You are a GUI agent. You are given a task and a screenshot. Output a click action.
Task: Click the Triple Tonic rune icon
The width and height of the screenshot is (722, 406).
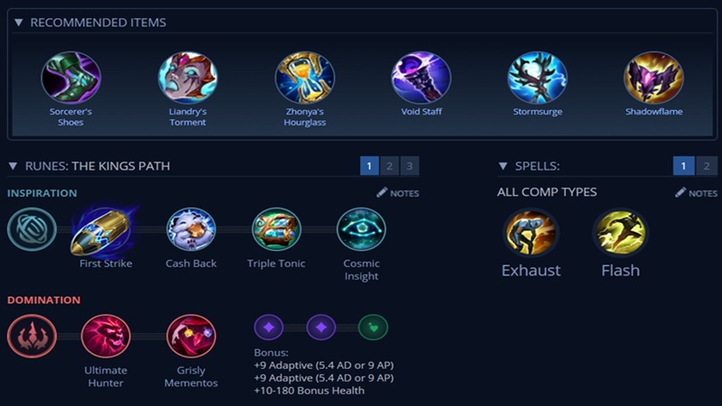tap(276, 229)
